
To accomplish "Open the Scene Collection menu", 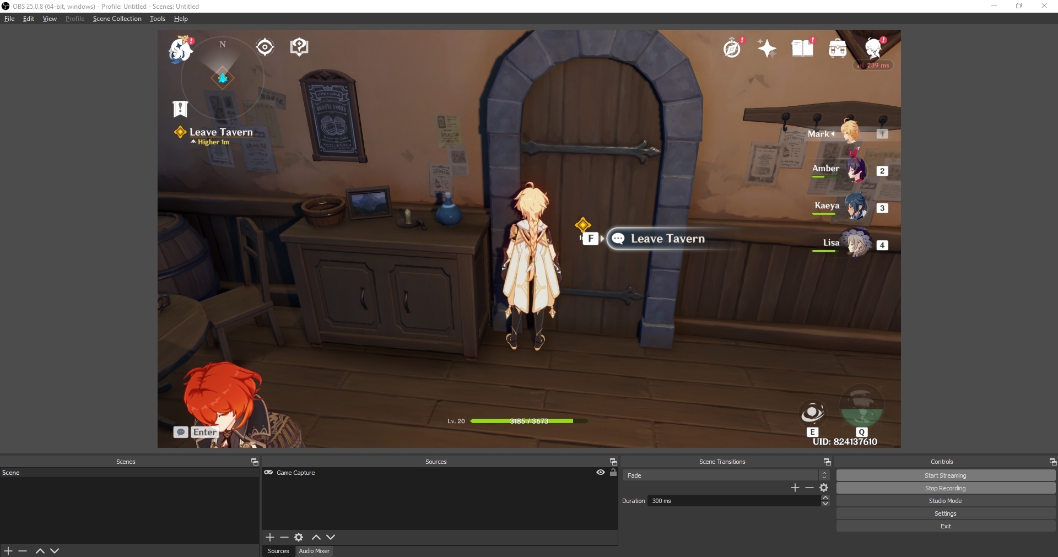I will 117,19.
